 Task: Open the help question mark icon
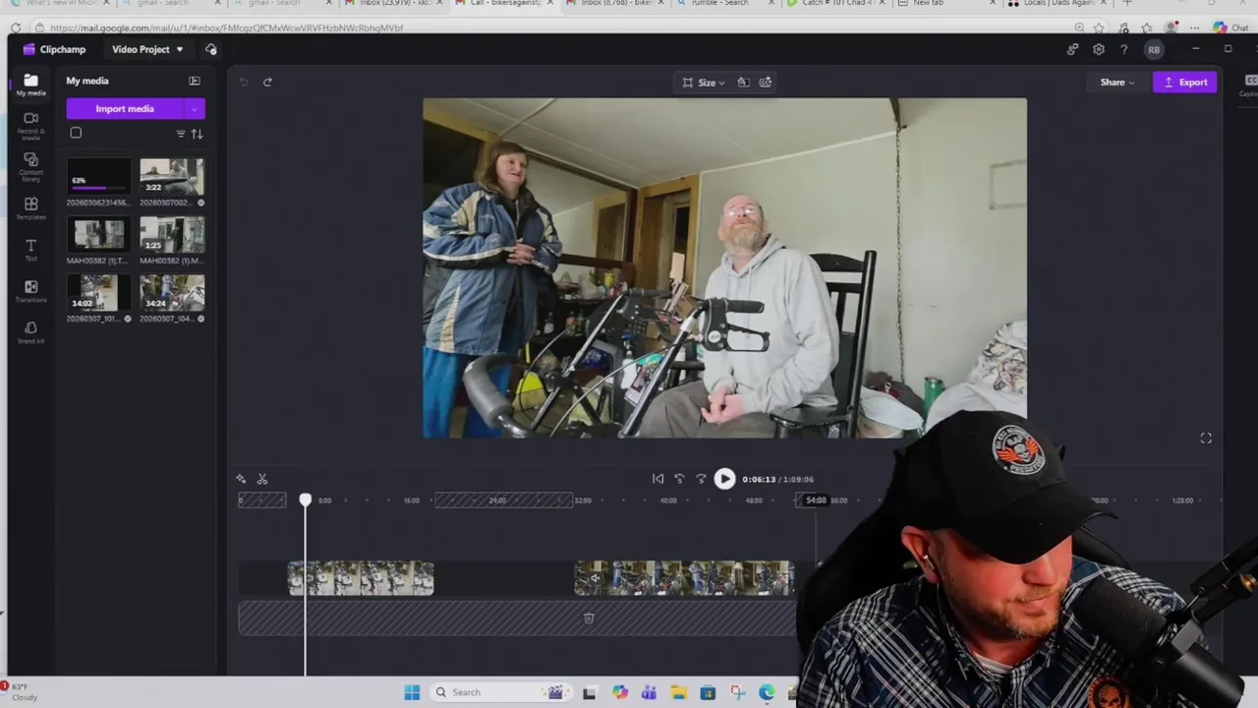pos(1123,49)
